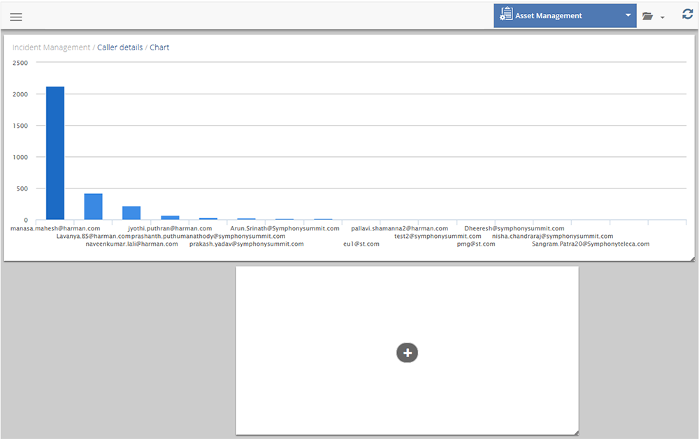Image resolution: width=699 pixels, height=439 pixels.
Task: Click the Sangram.Patra20@Symphonyteleca.com axis label
Action: point(591,244)
